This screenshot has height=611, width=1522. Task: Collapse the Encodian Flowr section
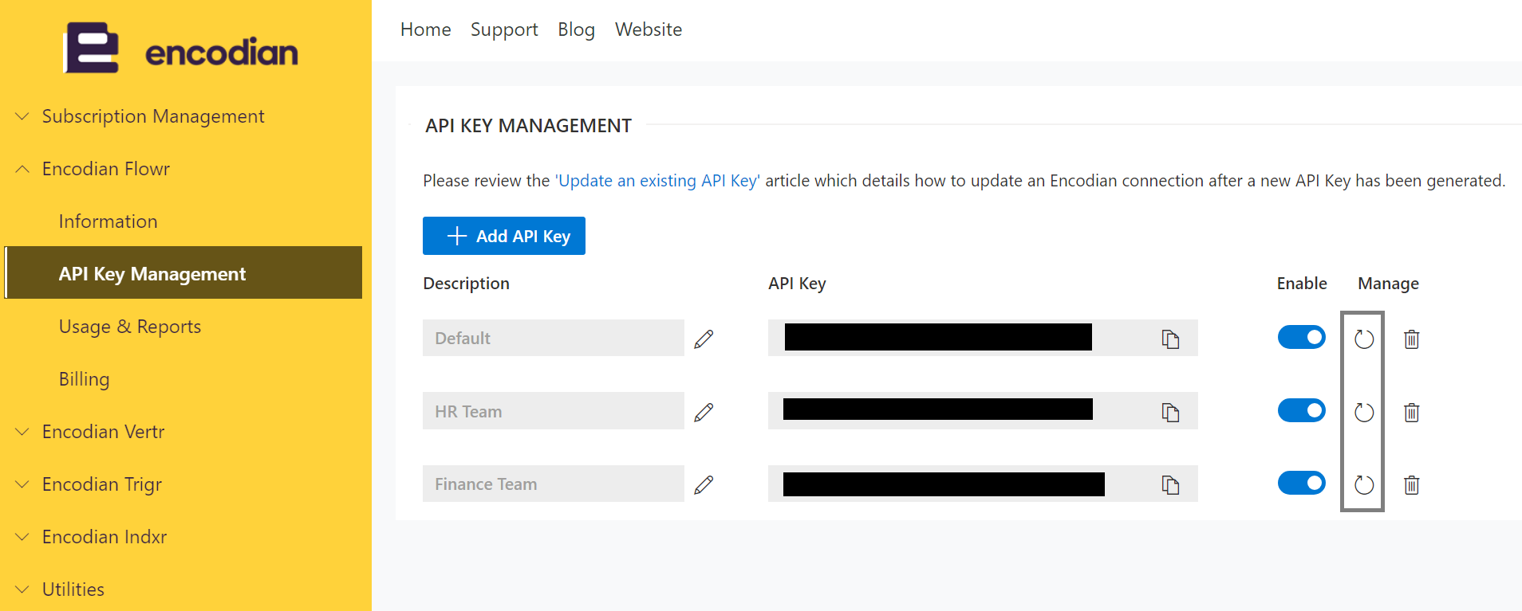105,169
